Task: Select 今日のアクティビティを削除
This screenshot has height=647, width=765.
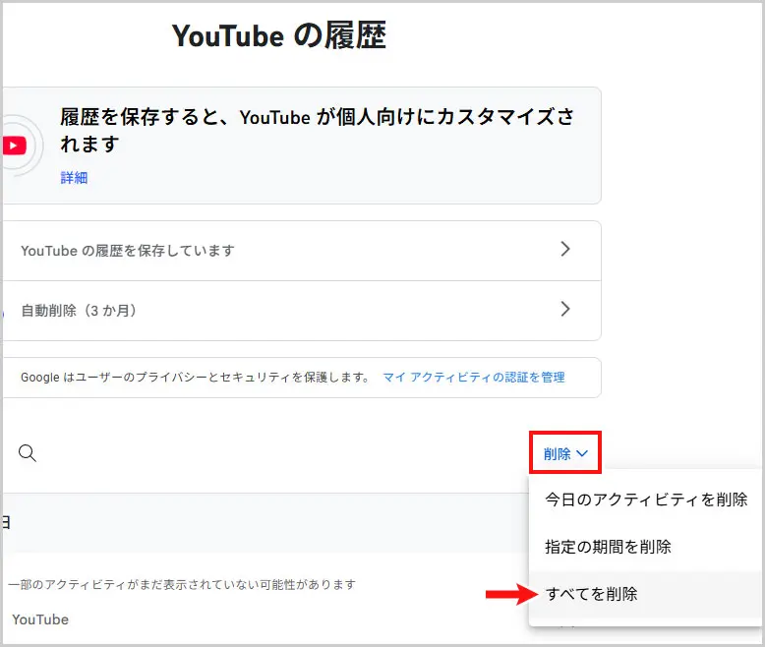Action: tap(645, 500)
